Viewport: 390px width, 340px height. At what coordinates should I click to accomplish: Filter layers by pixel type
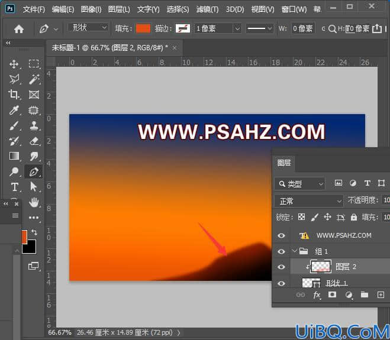[x=339, y=183]
